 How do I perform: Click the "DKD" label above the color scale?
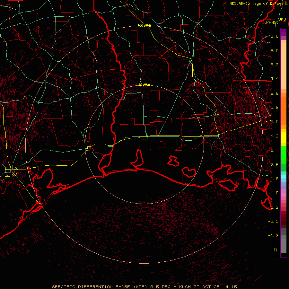tap(282, 19)
